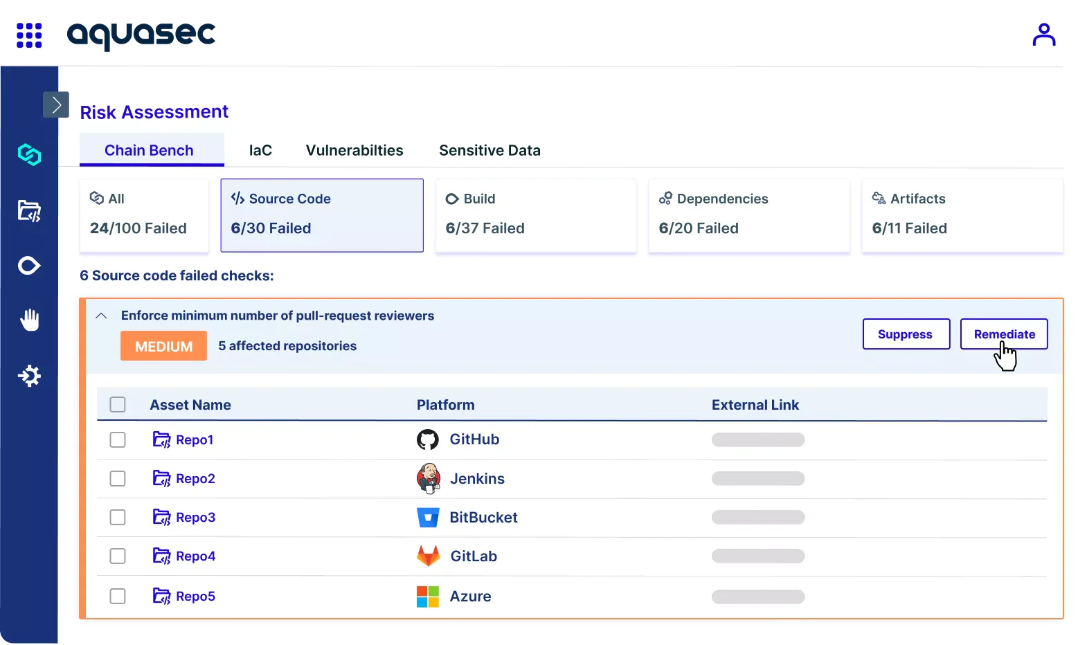1087x645 pixels.
Task: Open the settings gear sidebar icon
Action: tap(29, 376)
